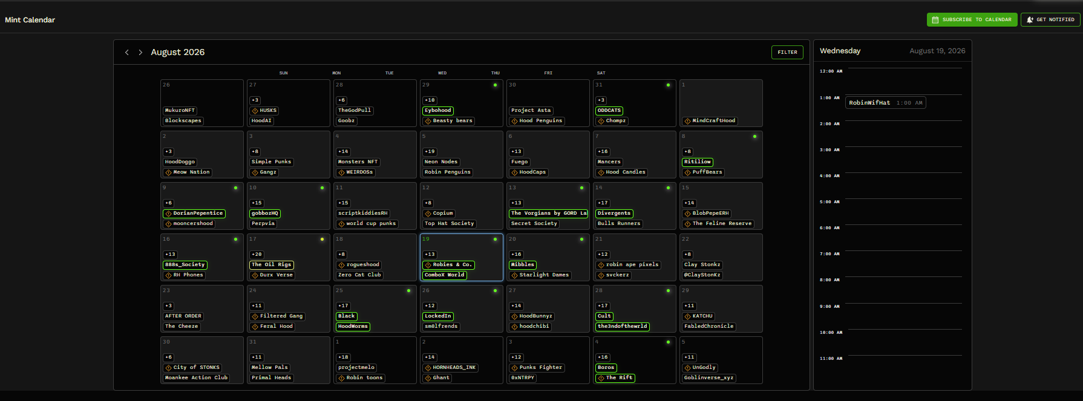
Task: Click diamond icon beside Beasty bears
Action: tap(428, 121)
